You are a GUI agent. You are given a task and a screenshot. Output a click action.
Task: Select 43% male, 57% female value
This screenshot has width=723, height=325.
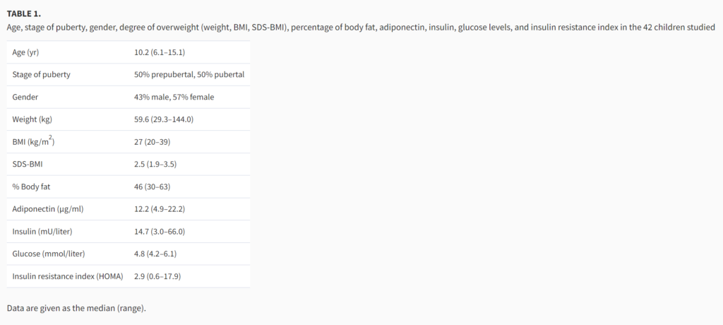(x=174, y=97)
